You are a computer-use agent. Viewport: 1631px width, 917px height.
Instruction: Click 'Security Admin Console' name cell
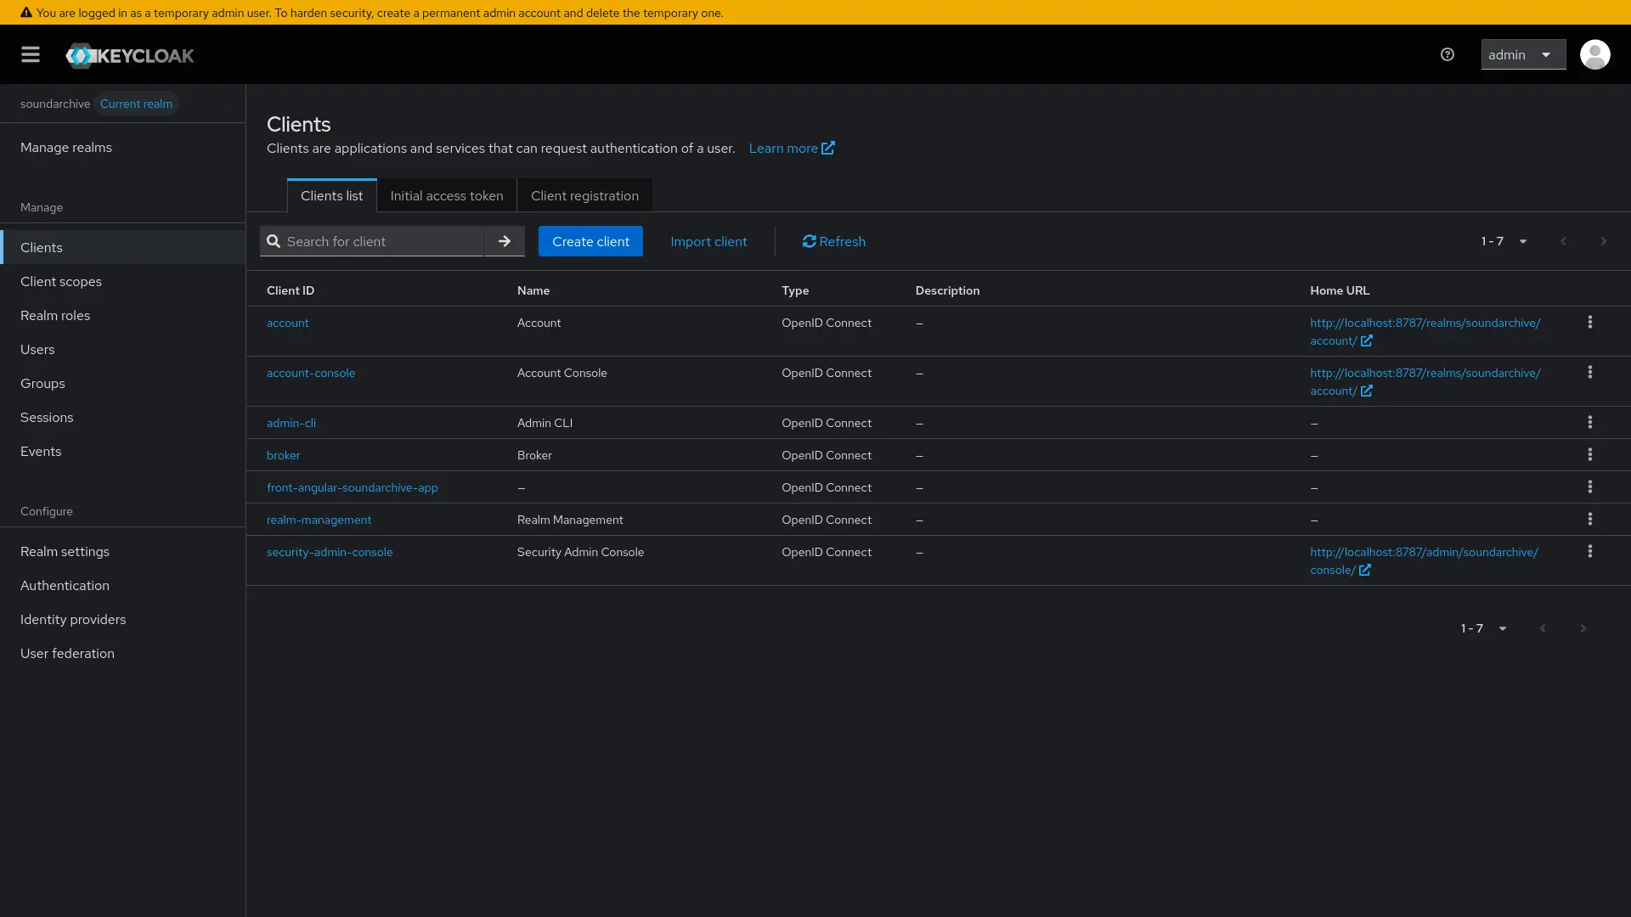[580, 552]
